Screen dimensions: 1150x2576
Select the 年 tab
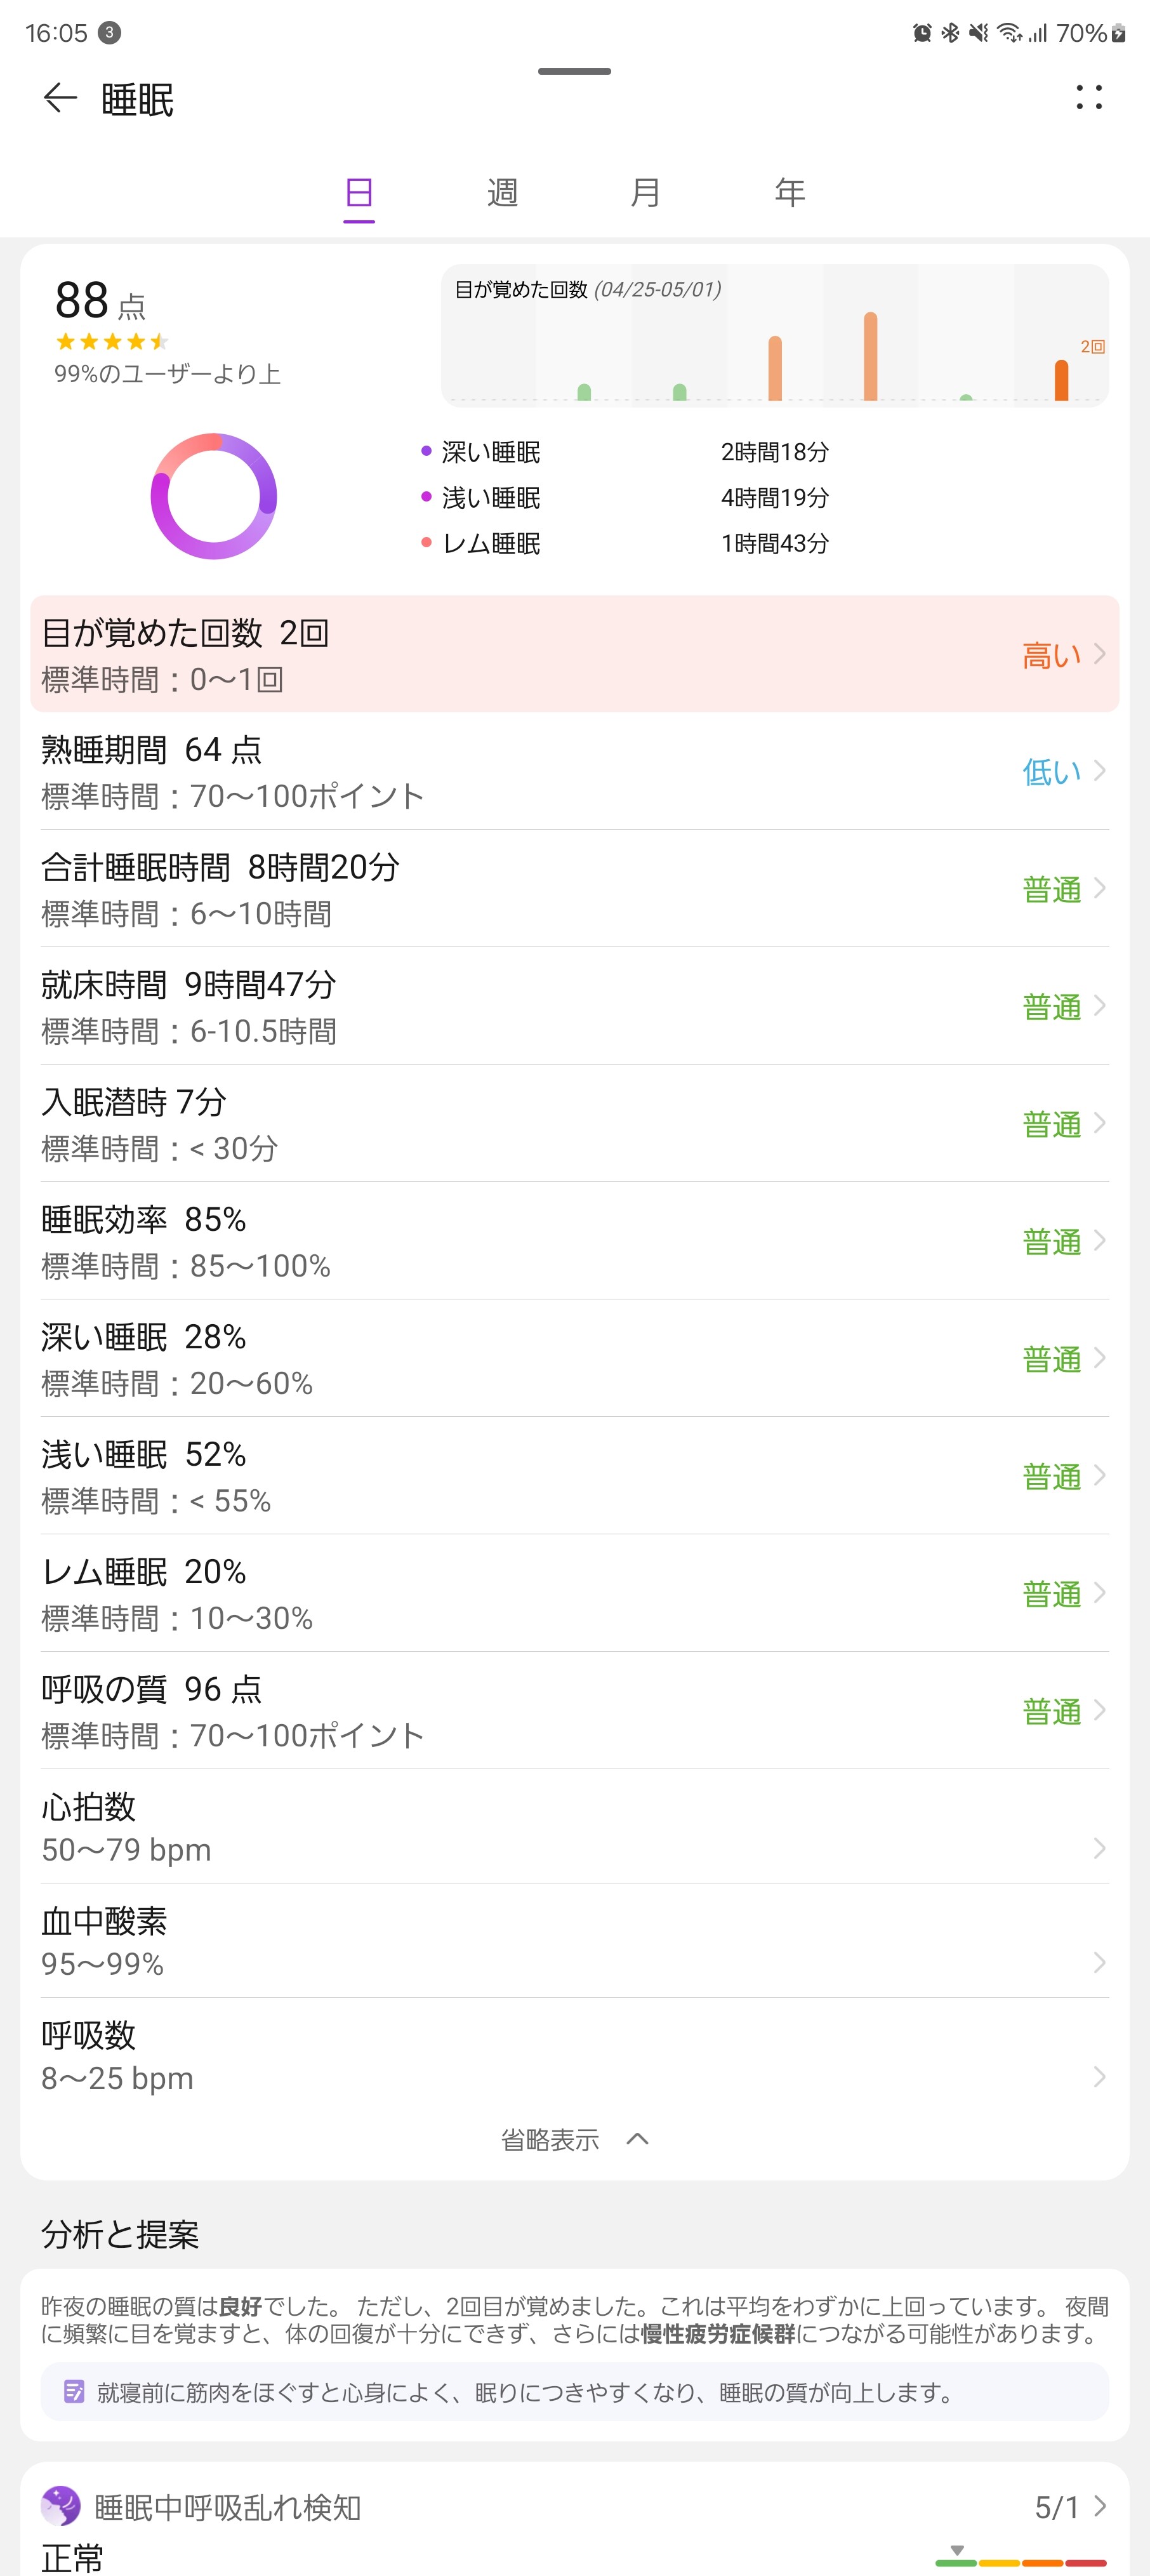[x=789, y=192]
